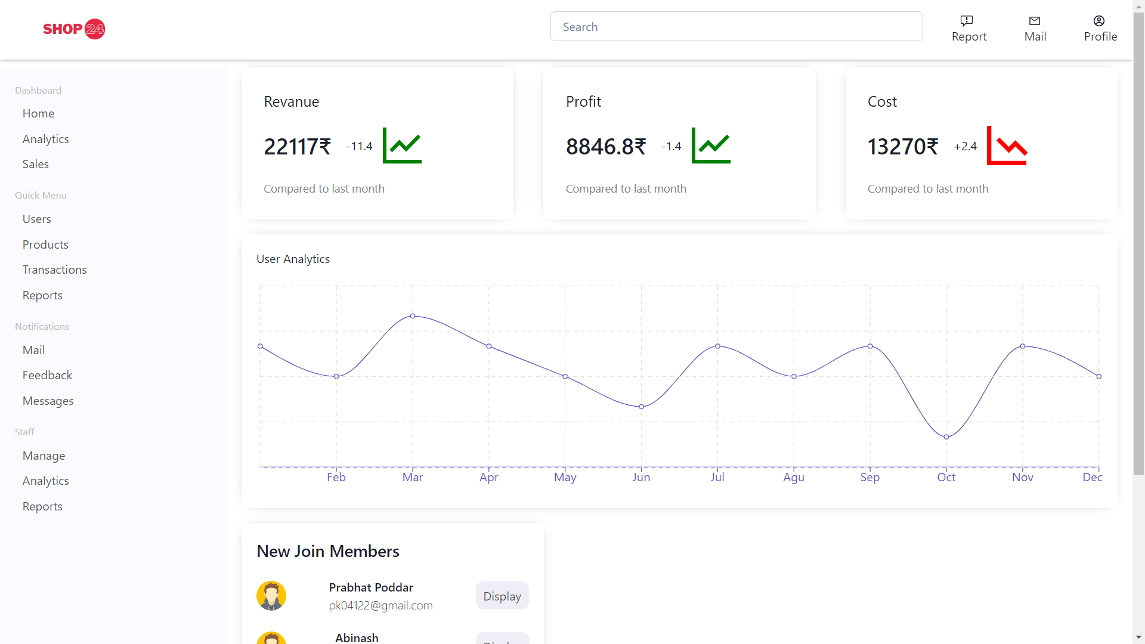Open Transactions in Quick Menu
1145x644 pixels.
click(55, 270)
